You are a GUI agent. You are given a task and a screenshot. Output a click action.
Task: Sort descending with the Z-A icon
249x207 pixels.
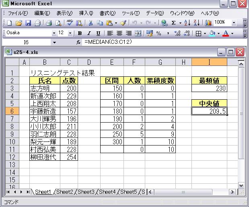197,23
